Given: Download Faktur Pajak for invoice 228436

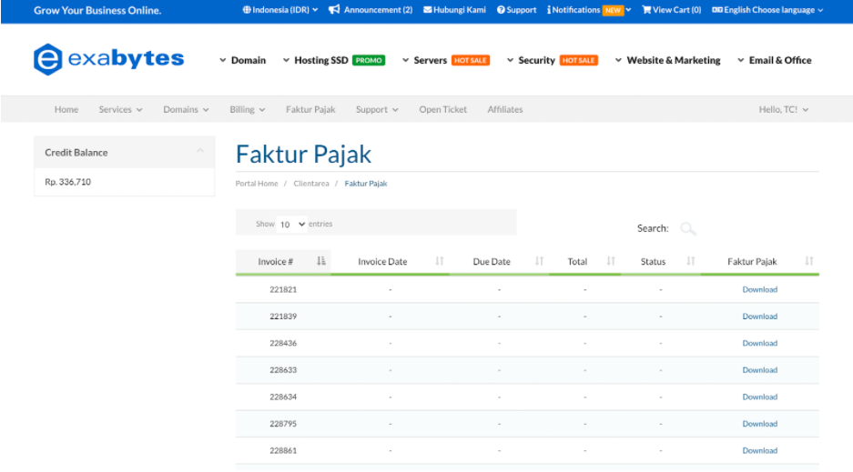Looking at the screenshot, I should pos(760,343).
